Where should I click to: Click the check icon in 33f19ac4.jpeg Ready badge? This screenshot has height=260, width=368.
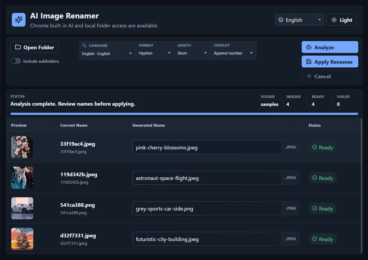(x=315, y=147)
